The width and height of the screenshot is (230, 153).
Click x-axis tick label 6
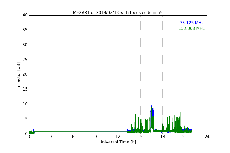(73, 137)
